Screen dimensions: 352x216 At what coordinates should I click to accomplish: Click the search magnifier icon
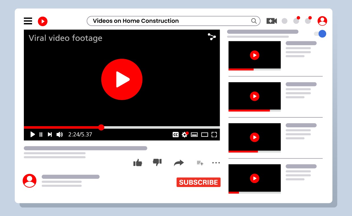point(254,21)
